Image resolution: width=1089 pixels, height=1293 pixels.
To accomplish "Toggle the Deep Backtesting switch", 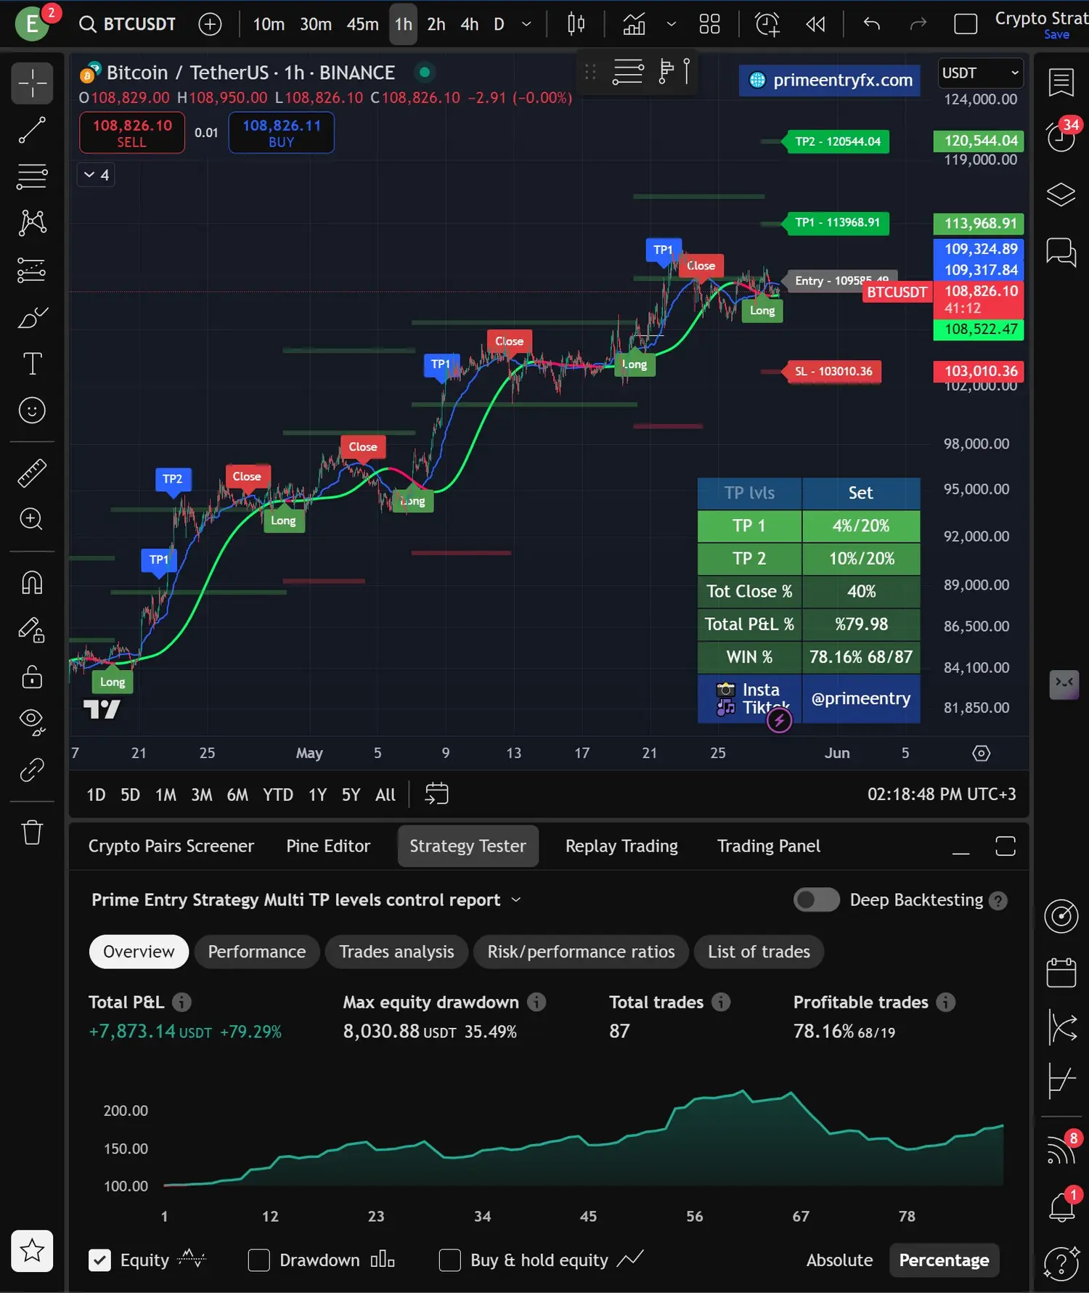I will (x=816, y=900).
